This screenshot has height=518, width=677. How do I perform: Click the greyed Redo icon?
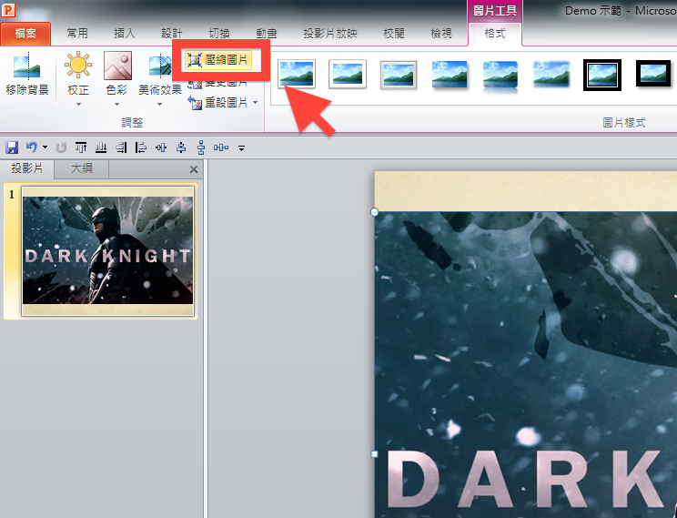(x=61, y=147)
